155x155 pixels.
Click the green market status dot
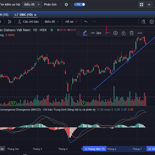52,30
